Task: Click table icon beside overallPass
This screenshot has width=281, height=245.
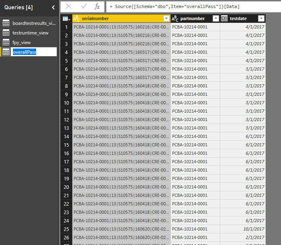Action: point(6,52)
